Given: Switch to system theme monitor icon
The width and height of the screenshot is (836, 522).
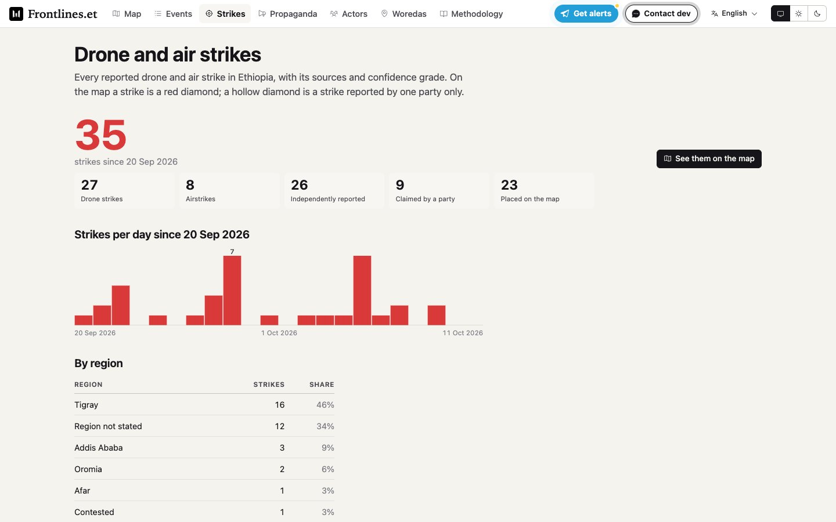Looking at the screenshot, I should pyautogui.click(x=780, y=13).
